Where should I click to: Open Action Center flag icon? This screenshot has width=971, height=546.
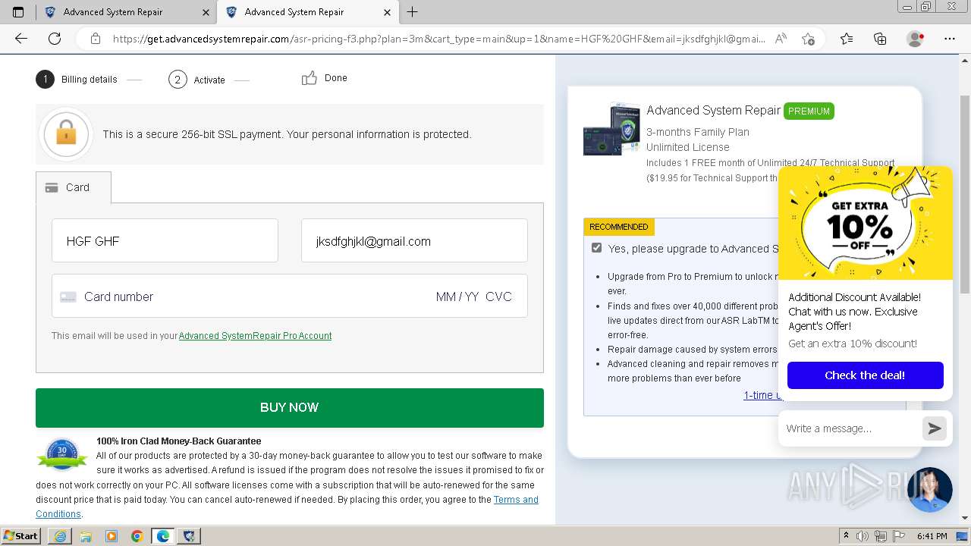click(x=899, y=536)
